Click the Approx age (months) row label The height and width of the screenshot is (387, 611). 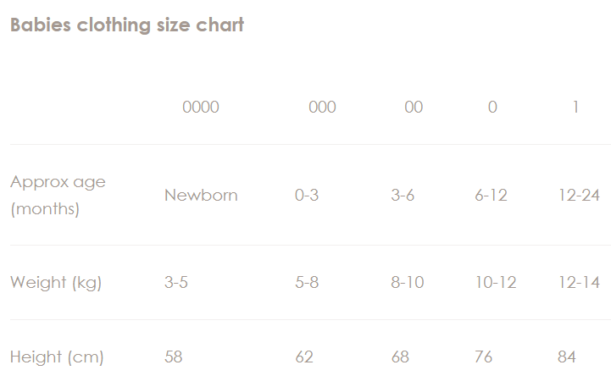[58, 195]
